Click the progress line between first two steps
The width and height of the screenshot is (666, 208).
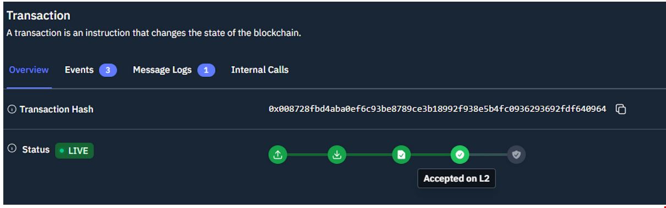307,155
